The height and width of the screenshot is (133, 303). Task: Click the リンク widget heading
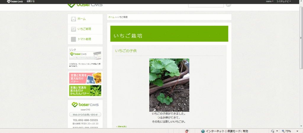click(73, 50)
